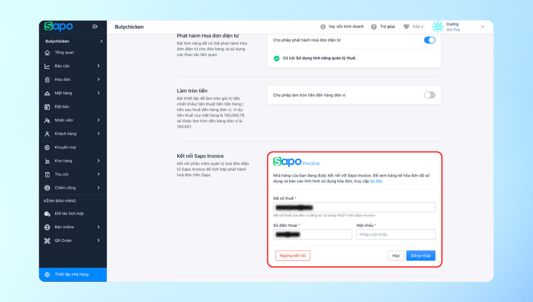Viewport: 533px width, 302px height.
Task: Enable Cho phép làm tròn tiền toggle
Action: pos(429,95)
